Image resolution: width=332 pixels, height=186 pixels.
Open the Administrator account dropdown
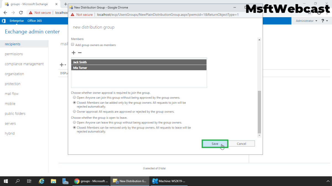click(x=306, y=21)
